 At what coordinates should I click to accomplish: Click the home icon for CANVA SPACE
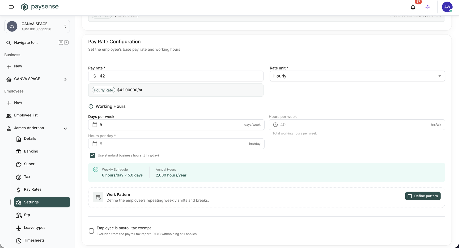point(9,79)
